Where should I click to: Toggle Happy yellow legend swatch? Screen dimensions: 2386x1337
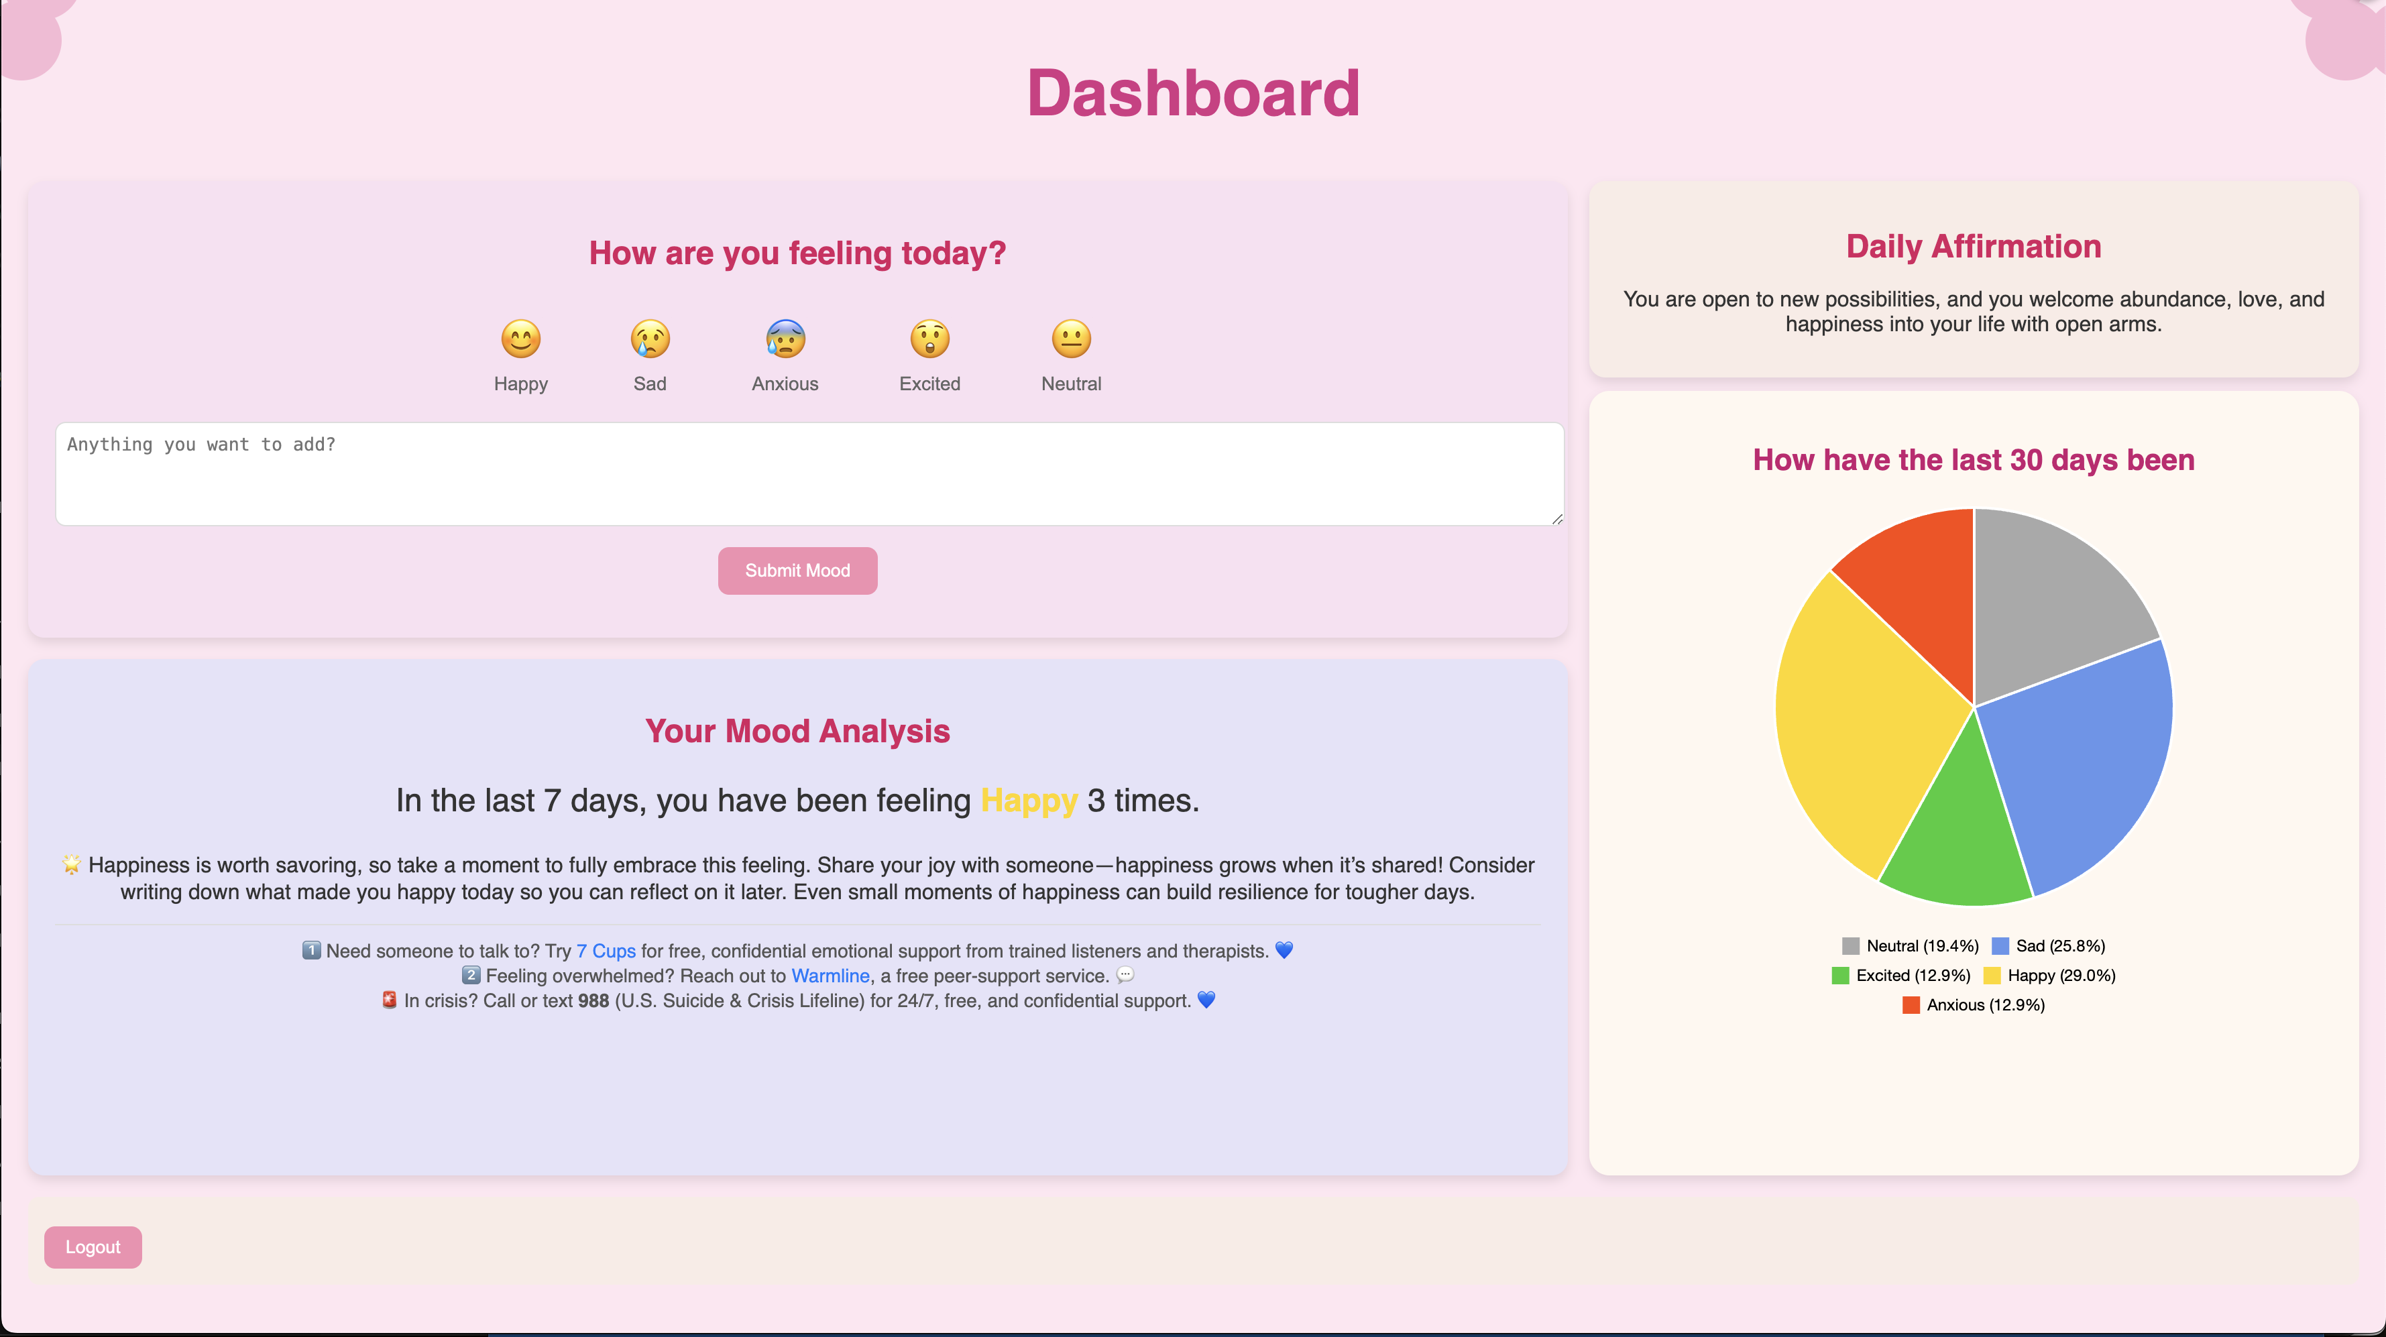1992,976
